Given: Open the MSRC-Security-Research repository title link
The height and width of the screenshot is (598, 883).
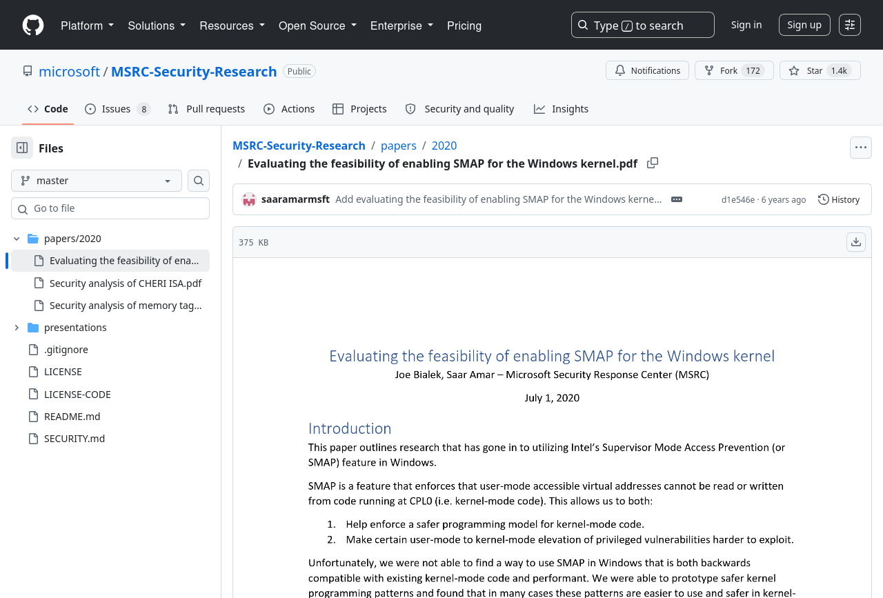Looking at the screenshot, I should pos(194,71).
